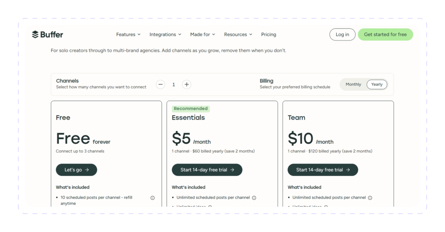The height and width of the screenshot is (232, 445).
Task: Click 'Free forever' price heading
Action: tap(83, 138)
